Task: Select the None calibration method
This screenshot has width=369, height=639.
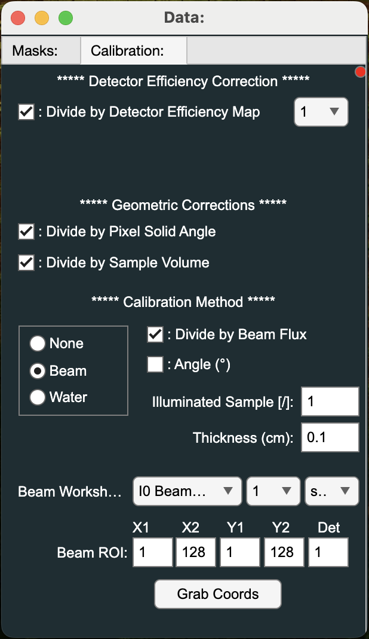Action: (38, 343)
